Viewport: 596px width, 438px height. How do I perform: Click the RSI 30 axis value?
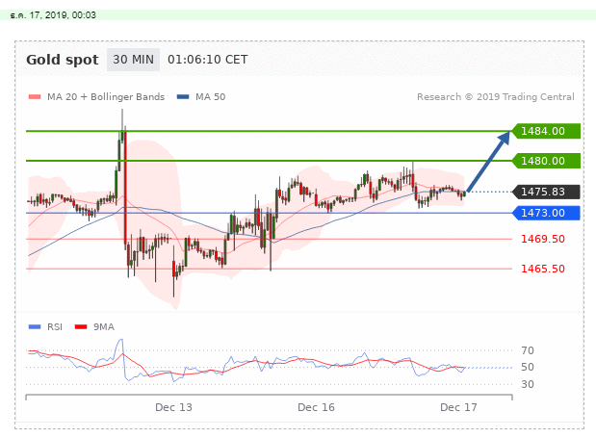tap(528, 384)
